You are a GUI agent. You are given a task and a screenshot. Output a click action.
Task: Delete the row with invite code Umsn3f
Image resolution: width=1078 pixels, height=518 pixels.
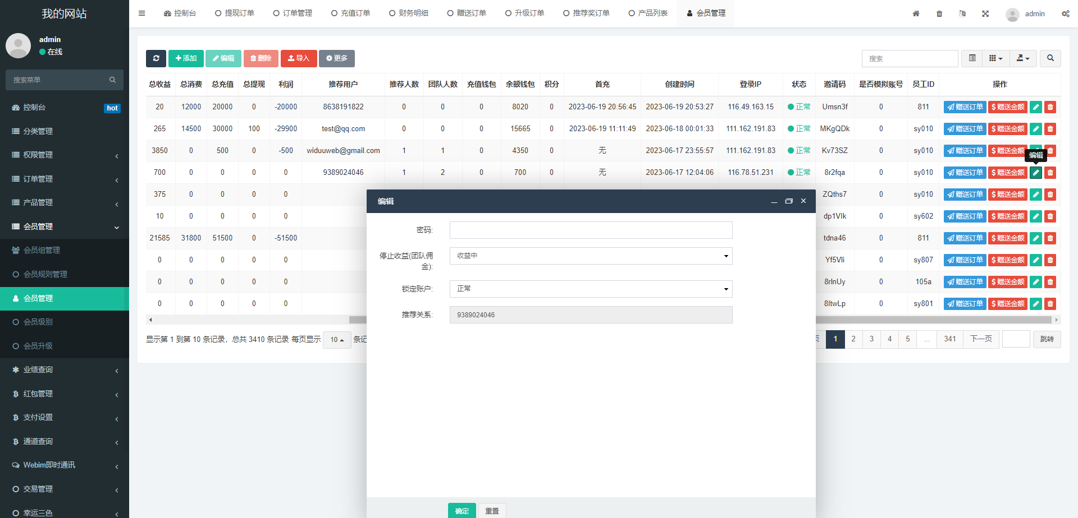click(x=1050, y=107)
